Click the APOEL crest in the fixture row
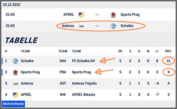This screenshot has height=109, width=177. pos(81,15)
